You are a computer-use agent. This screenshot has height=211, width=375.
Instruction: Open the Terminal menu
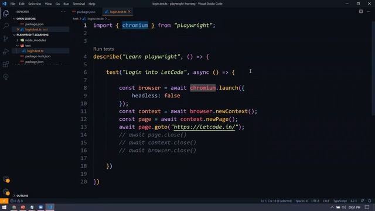coord(79,4)
